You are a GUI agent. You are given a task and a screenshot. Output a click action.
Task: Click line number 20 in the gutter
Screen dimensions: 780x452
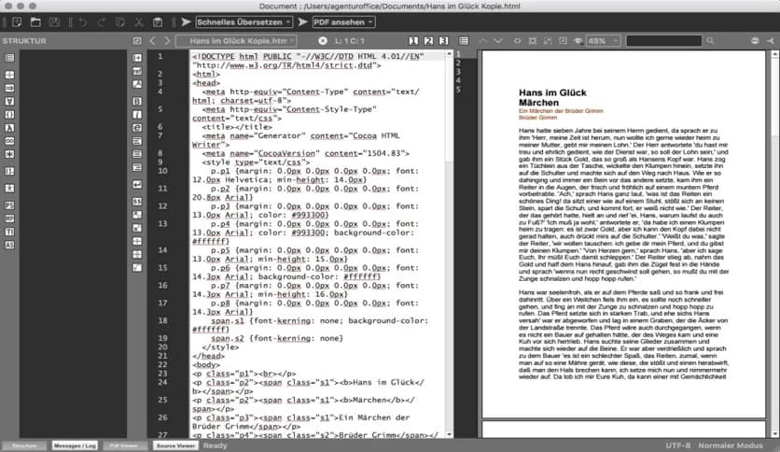(162, 347)
